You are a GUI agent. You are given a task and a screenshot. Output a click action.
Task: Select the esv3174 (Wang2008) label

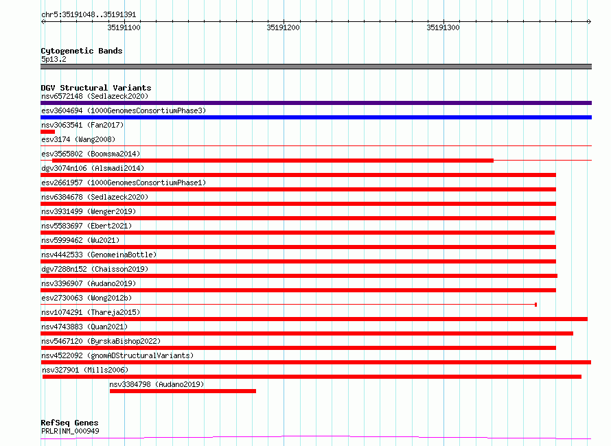pos(78,139)
